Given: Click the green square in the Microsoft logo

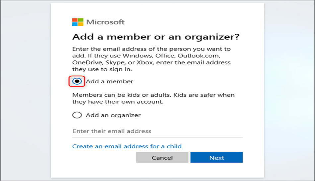Looking at the screenshot, I should (x=81, y=20).
